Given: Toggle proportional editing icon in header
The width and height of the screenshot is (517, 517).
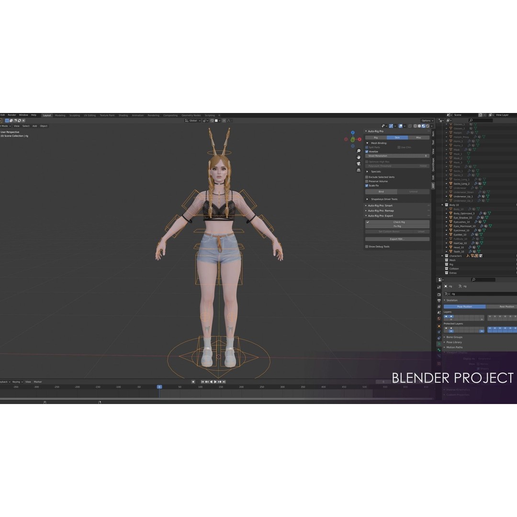Looking at the screenshot, I should pos(224,120).
